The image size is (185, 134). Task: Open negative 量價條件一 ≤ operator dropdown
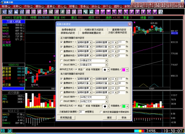[x=116, y=79]
